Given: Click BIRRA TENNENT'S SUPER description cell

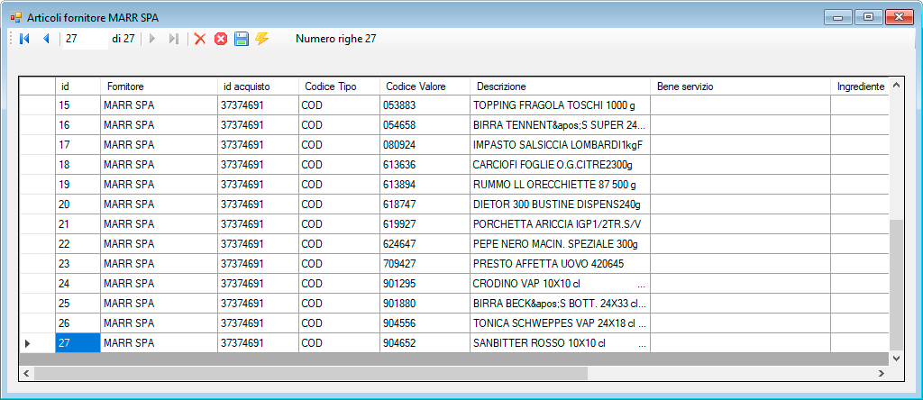Looking at the screenshot, I should [x=560, y=125].
